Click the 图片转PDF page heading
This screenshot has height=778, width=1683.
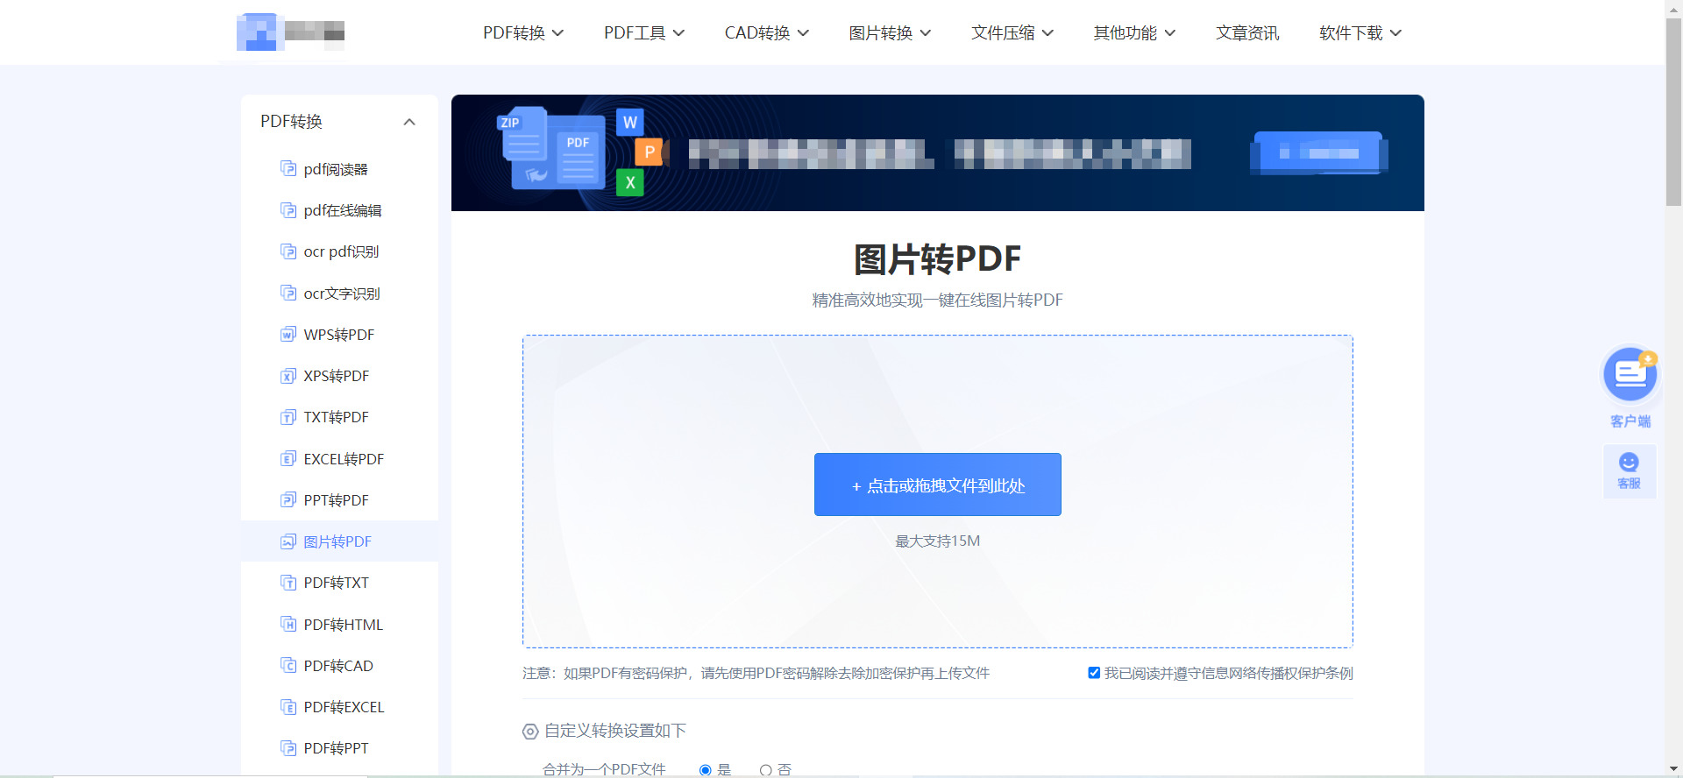pyautogui.click(x=937, y=259)
